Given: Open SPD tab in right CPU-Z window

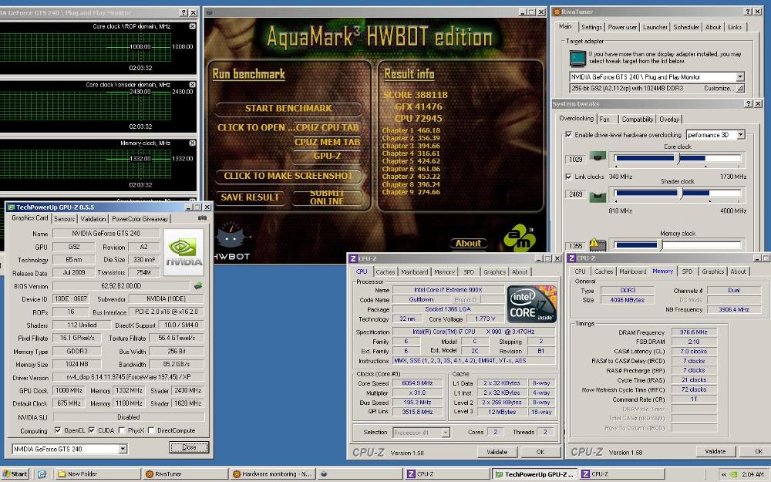Looking at the screenshot, I should (687, 271).
